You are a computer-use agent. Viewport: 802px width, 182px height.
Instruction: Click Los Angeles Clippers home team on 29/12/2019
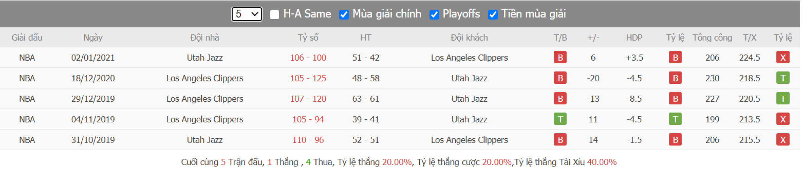pyautogui.click(x=205, y=99)
